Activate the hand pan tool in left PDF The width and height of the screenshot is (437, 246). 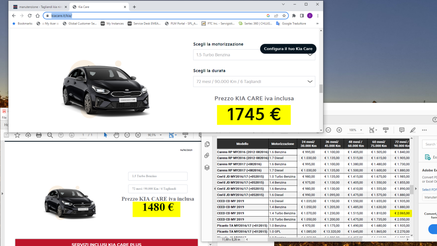pos(116,135)
